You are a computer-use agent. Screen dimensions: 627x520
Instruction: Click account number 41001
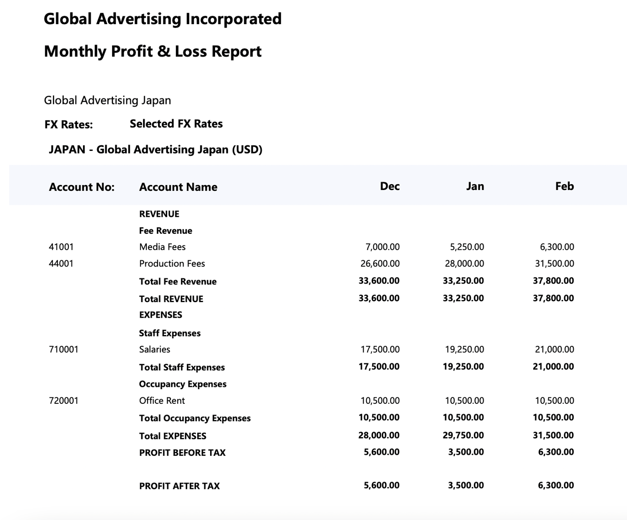coord(61,247)
